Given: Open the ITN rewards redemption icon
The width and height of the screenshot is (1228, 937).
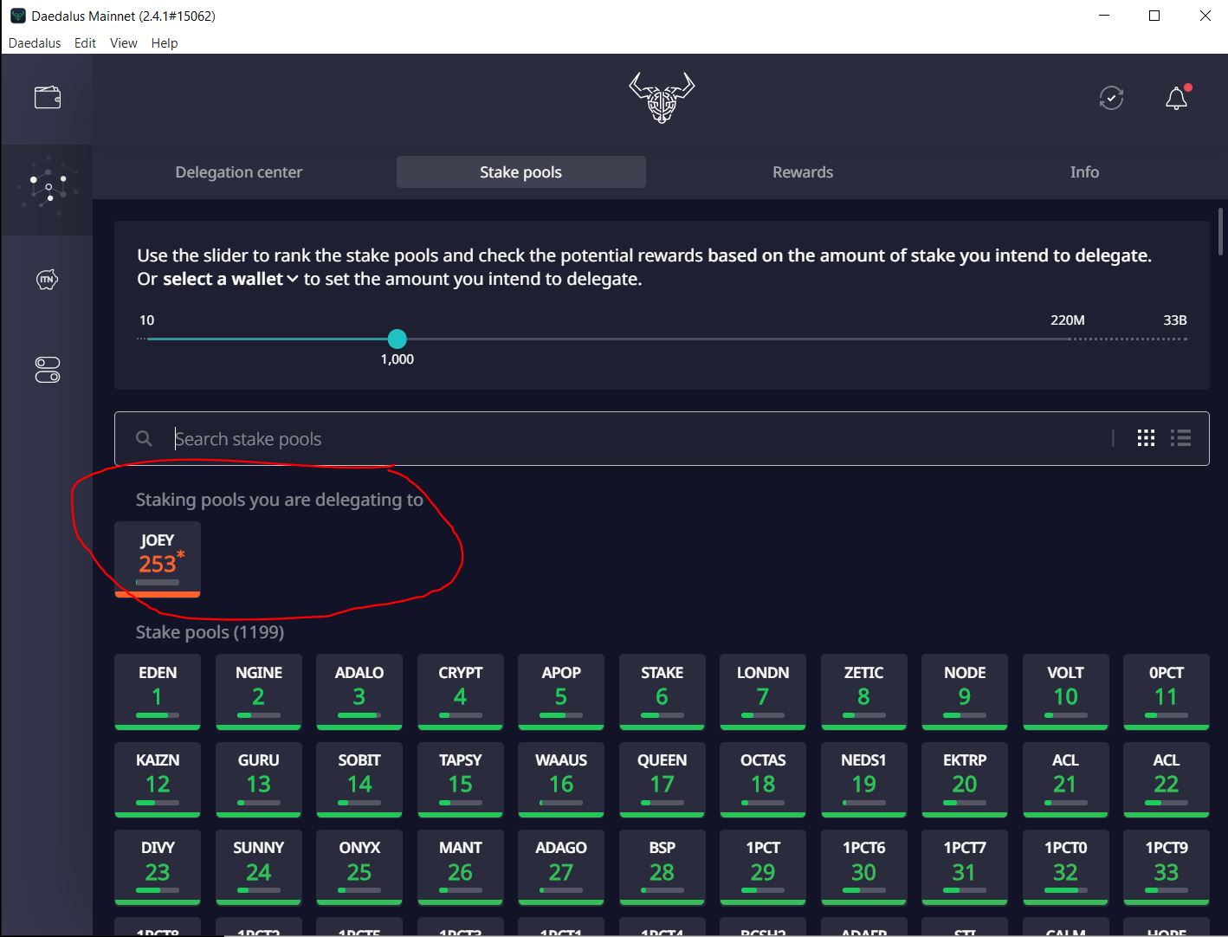Looking at the screenshot, I should [47, 280].
